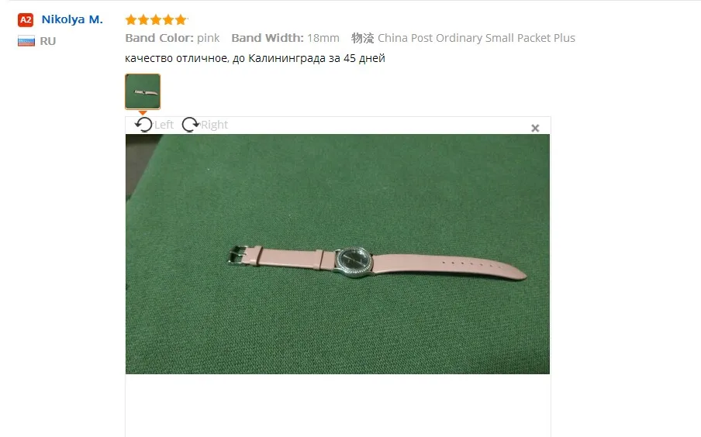The height and width of the screenshot is (437, 701).
Task: Click the "Left" rotate text label
Action: tap(164, 125)
